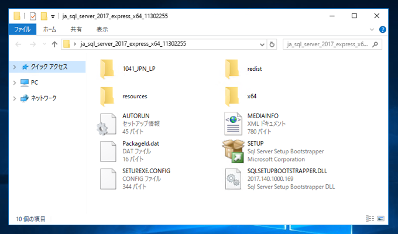Expand the PC tree node
Image resolution: width=398 pixels, height=234 pixels.
coord(15,82)
